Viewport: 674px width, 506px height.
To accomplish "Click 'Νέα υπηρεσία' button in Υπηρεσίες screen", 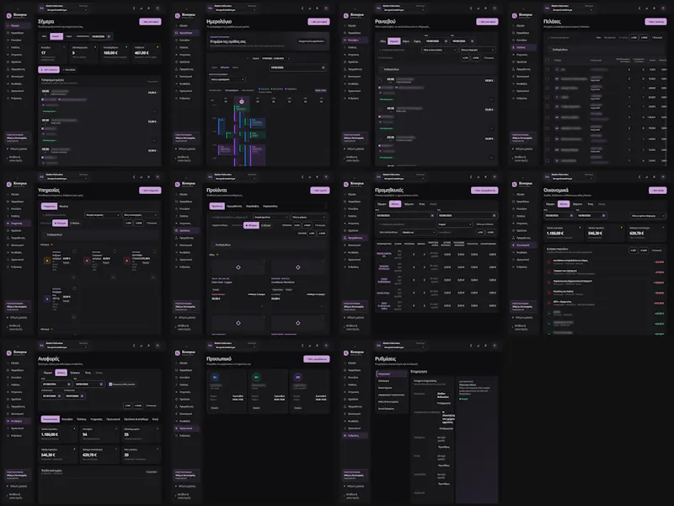I will [150, 191].
